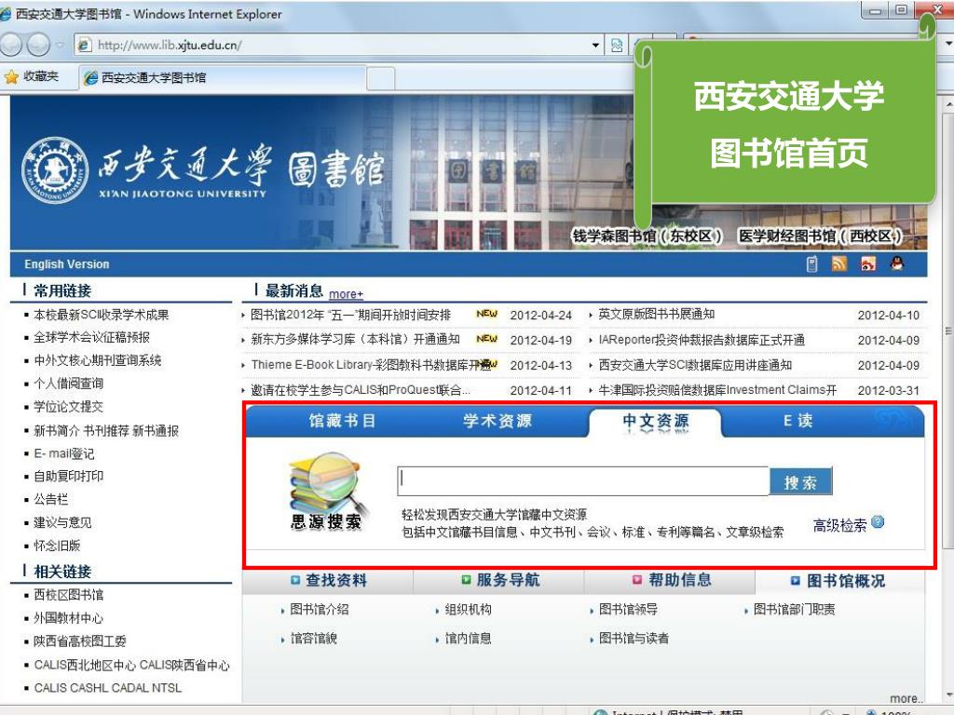Click the 思源搜索 books and magnifier logo
Image resolution: width=954 pixels, height=715 pixels.
click(328, 492)
